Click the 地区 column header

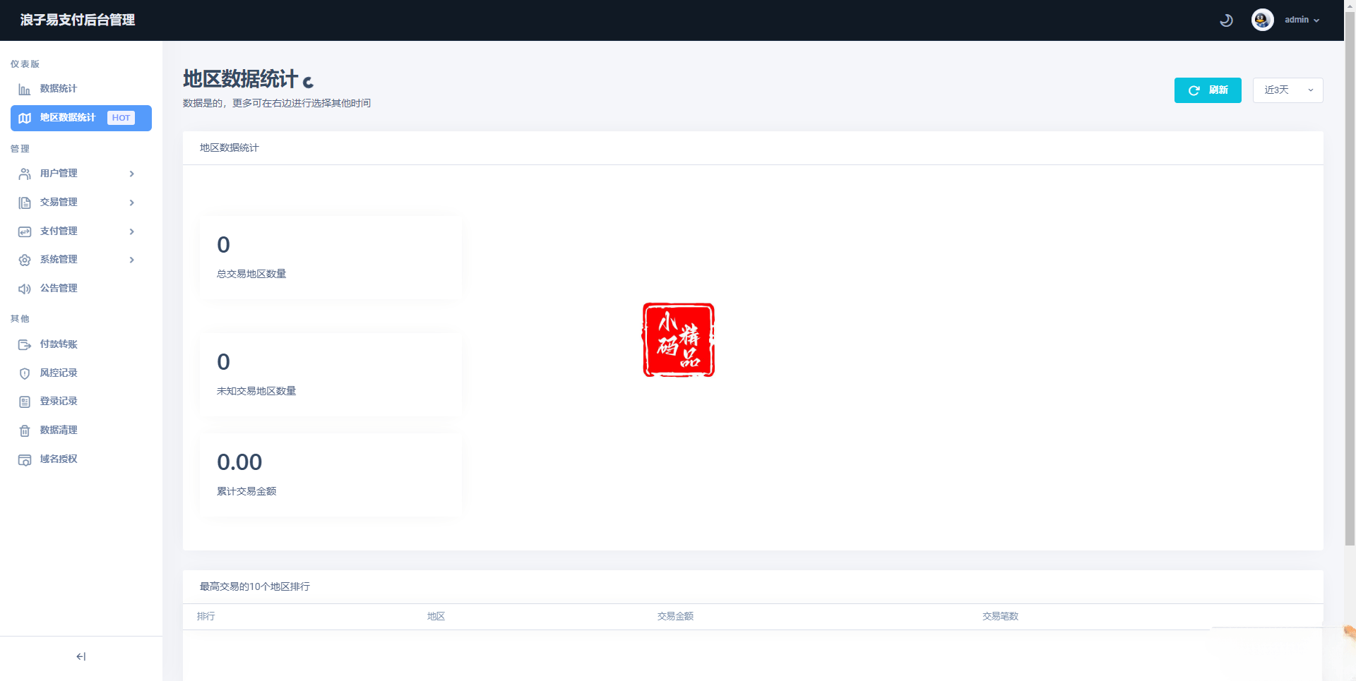[436, 616]
